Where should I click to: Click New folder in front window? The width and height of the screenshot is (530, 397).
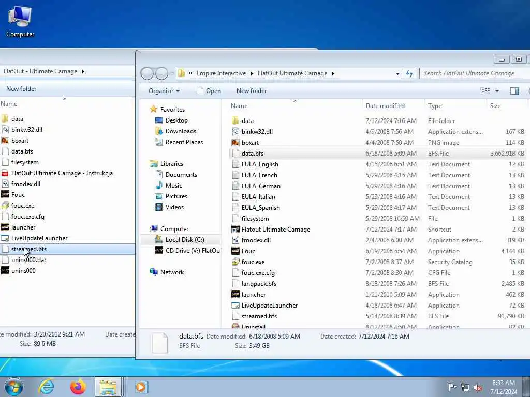(x=252, y=91)
